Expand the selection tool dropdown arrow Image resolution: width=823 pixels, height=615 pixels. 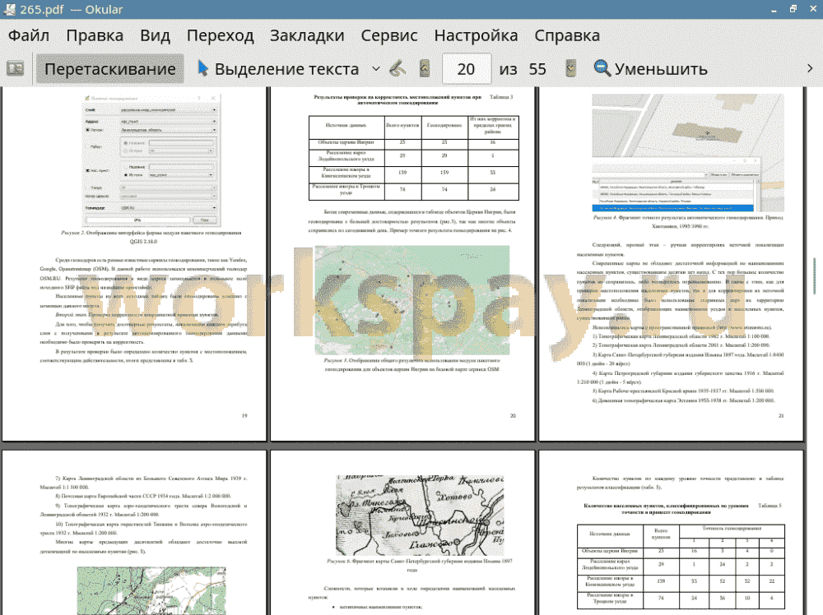coord(376,69)
